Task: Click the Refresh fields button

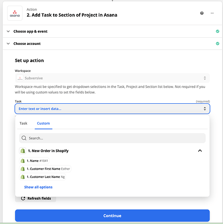Action: pos(36,198)
